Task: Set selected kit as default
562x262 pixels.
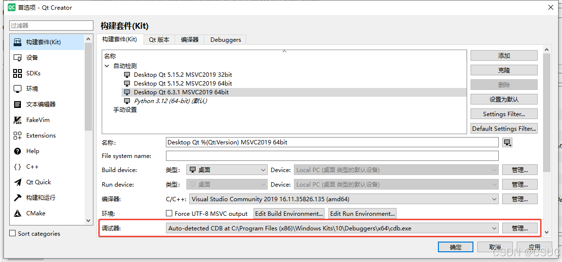Action: point(504,100)
